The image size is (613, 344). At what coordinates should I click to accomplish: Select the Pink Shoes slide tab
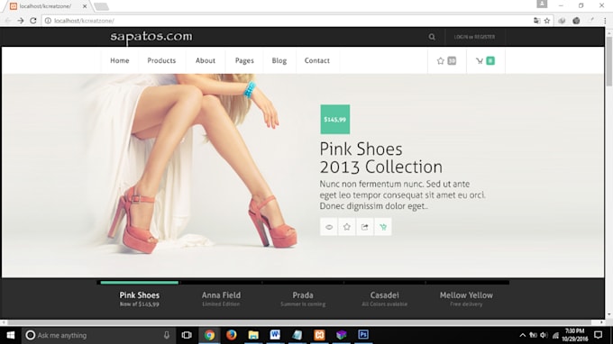click(x=139, y=299)
